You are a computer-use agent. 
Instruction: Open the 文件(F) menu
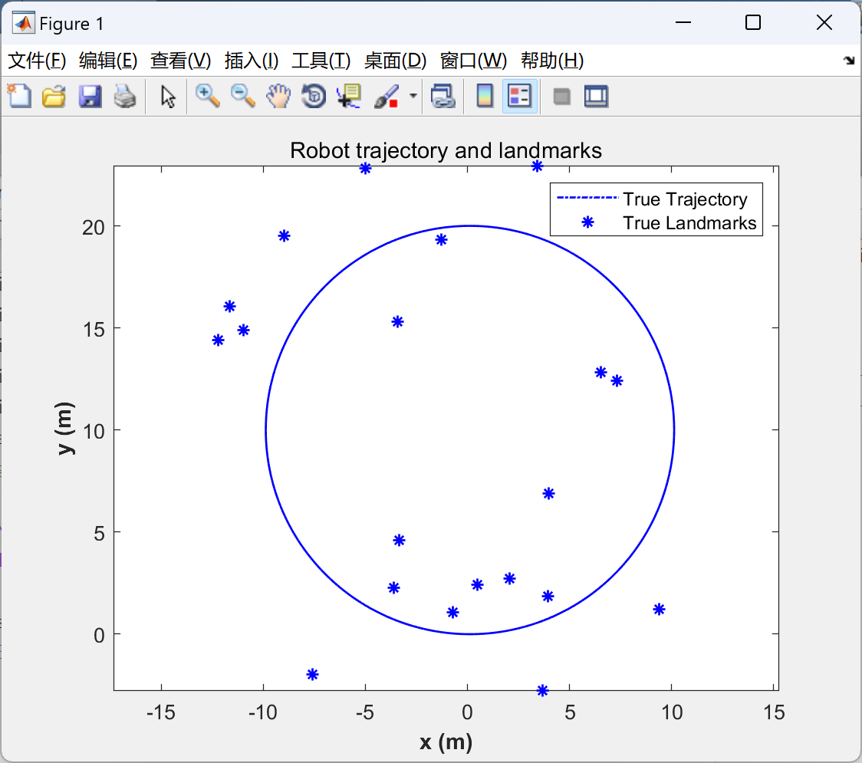(x=37, y=61)
